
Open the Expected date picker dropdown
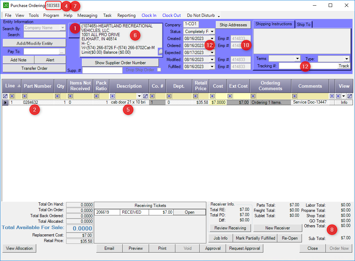tap(212, 52)
